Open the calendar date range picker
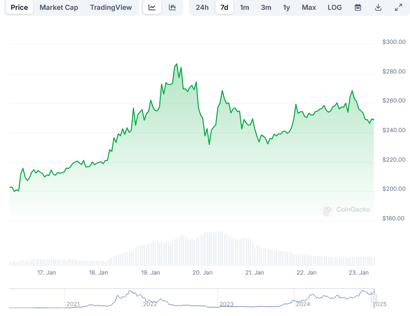This screenshot has height=316, width=410. pyautogui.click(x=358, y=7)
